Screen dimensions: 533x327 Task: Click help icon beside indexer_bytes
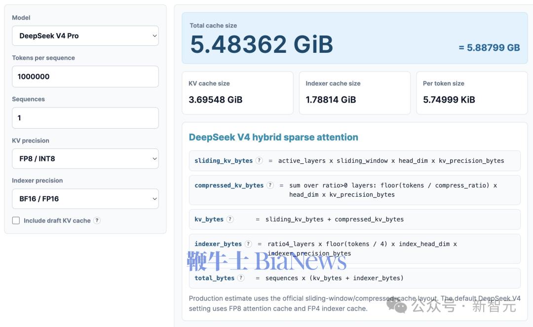point(248,244)
